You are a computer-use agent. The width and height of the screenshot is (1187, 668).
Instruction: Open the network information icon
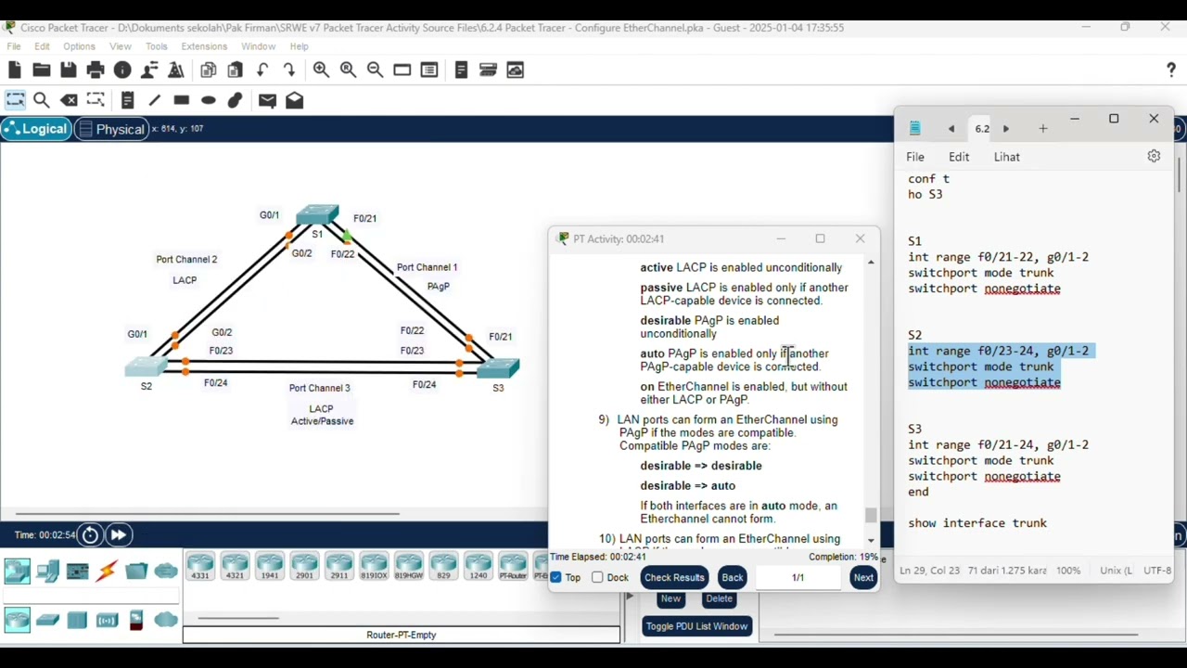pyautogui.click(x=122, y=70)
